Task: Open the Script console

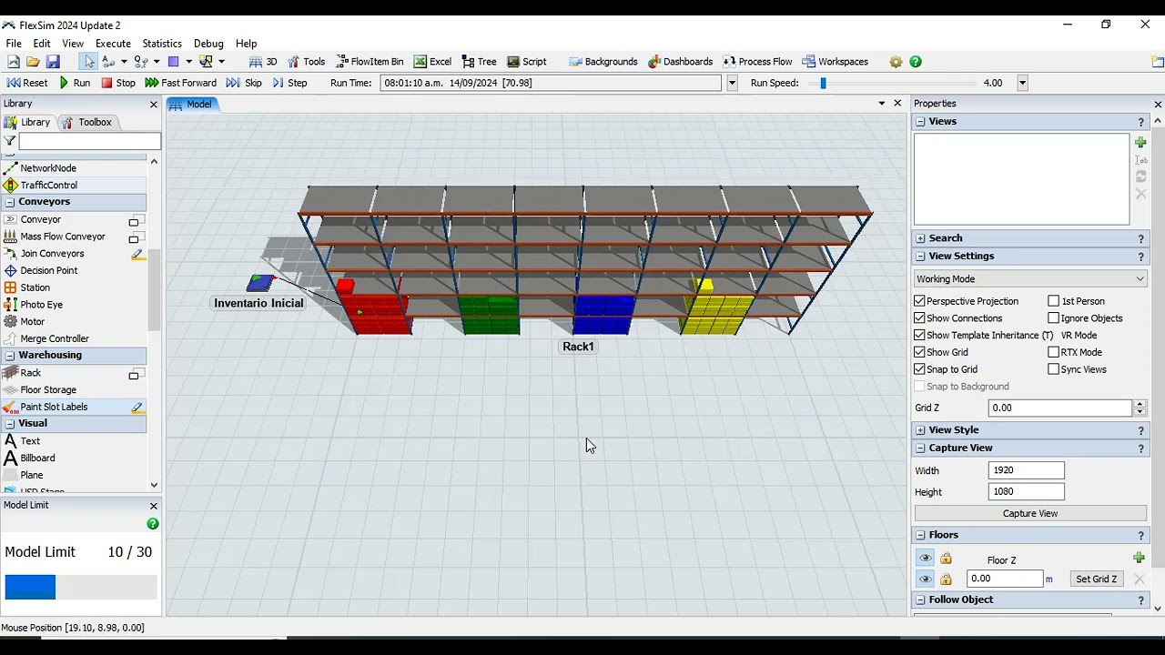Action: click(x=527, y=62)
